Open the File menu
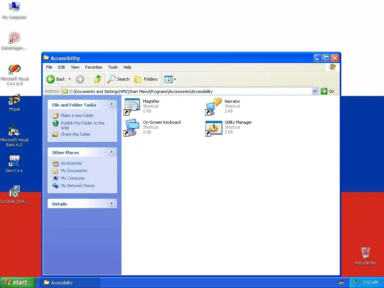This screenshot has height=288, width=384. pyautogui.click(x=49, y=67)
